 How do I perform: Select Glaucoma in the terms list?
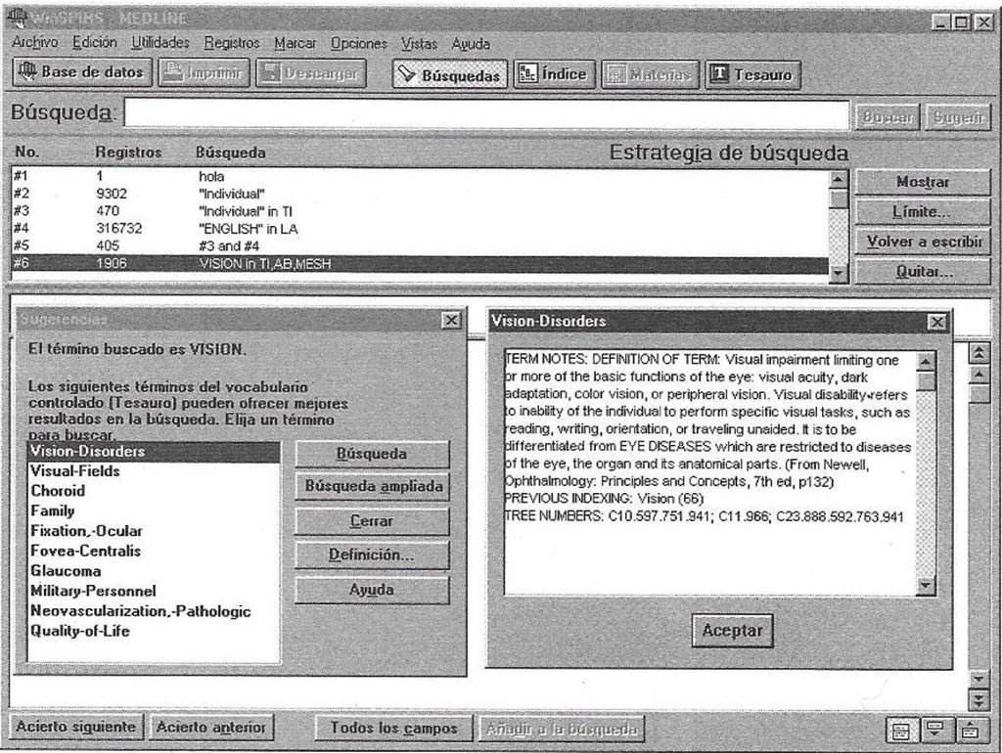154,571
